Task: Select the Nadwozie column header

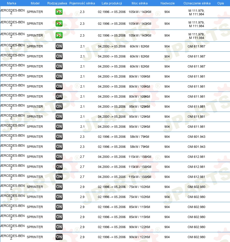Action: 168,3
